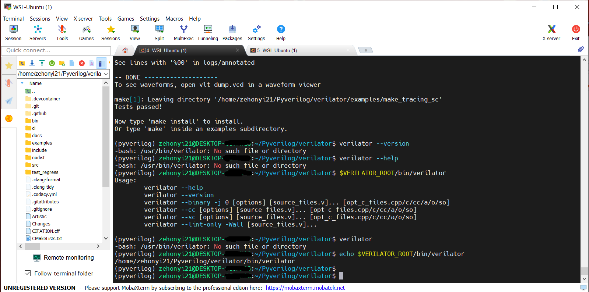589x292 pixels.
Task: Expand the remote path dropdown
Action: [x=106, y=74]
